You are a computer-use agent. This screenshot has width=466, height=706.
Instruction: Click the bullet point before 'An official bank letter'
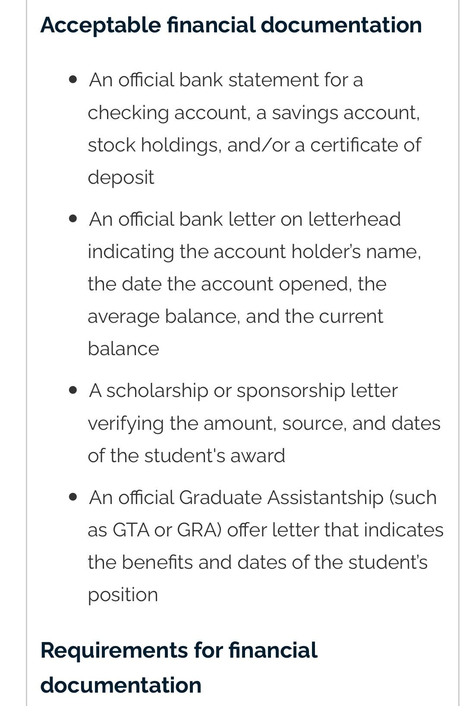click(73, 219)
